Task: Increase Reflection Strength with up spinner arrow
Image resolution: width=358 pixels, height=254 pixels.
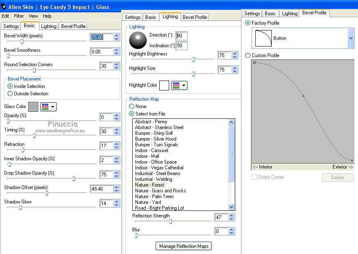Action: [231, 216]
